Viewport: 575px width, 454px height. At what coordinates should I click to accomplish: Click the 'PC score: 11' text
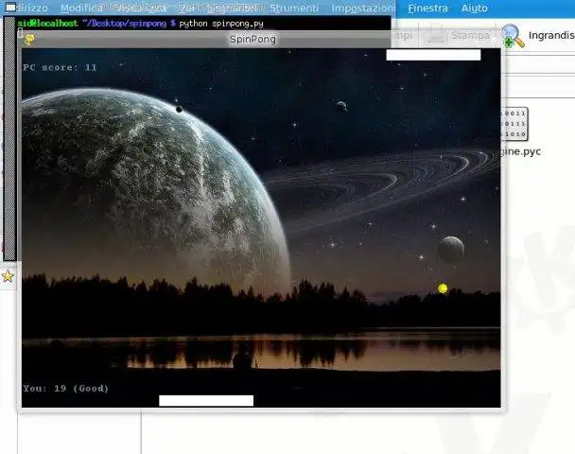tap(60, 67)
